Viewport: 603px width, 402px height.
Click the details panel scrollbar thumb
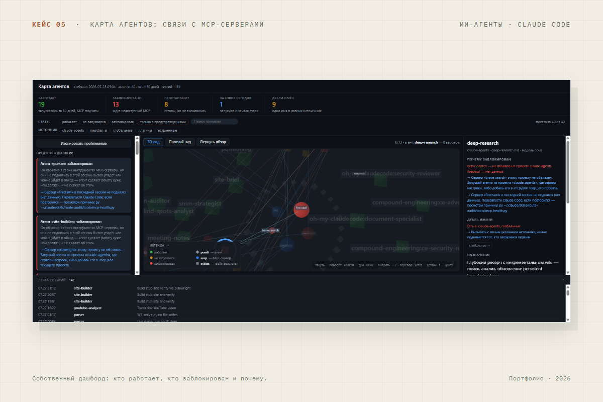pyautogui.click(x=568, y=172)
